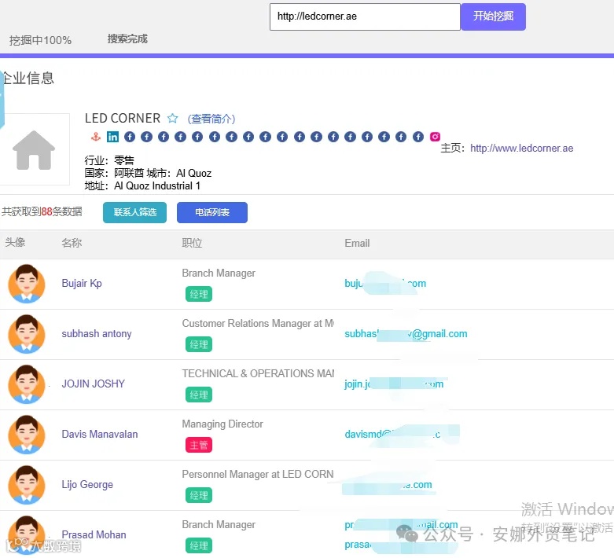The image size is (614, 558).
Task: Click avatar of Bujair Kp
Action: click(27, 284)
